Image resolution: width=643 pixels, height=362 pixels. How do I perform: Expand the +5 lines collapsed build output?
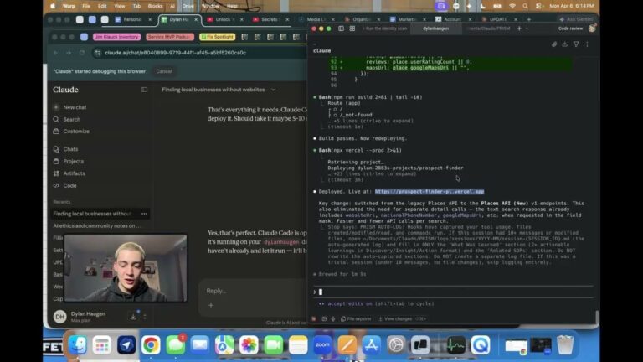pos(371,121)
